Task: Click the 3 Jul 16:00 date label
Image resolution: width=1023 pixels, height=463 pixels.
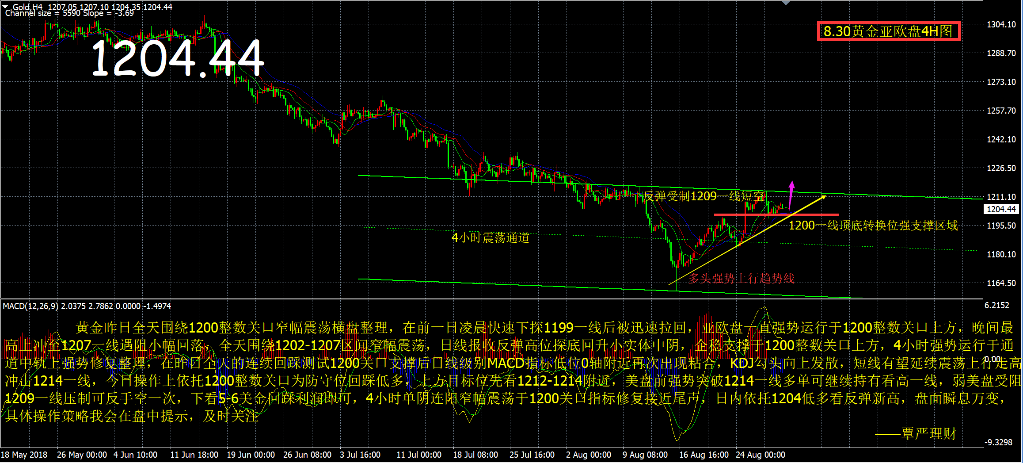Action: [x=360, y=455]
